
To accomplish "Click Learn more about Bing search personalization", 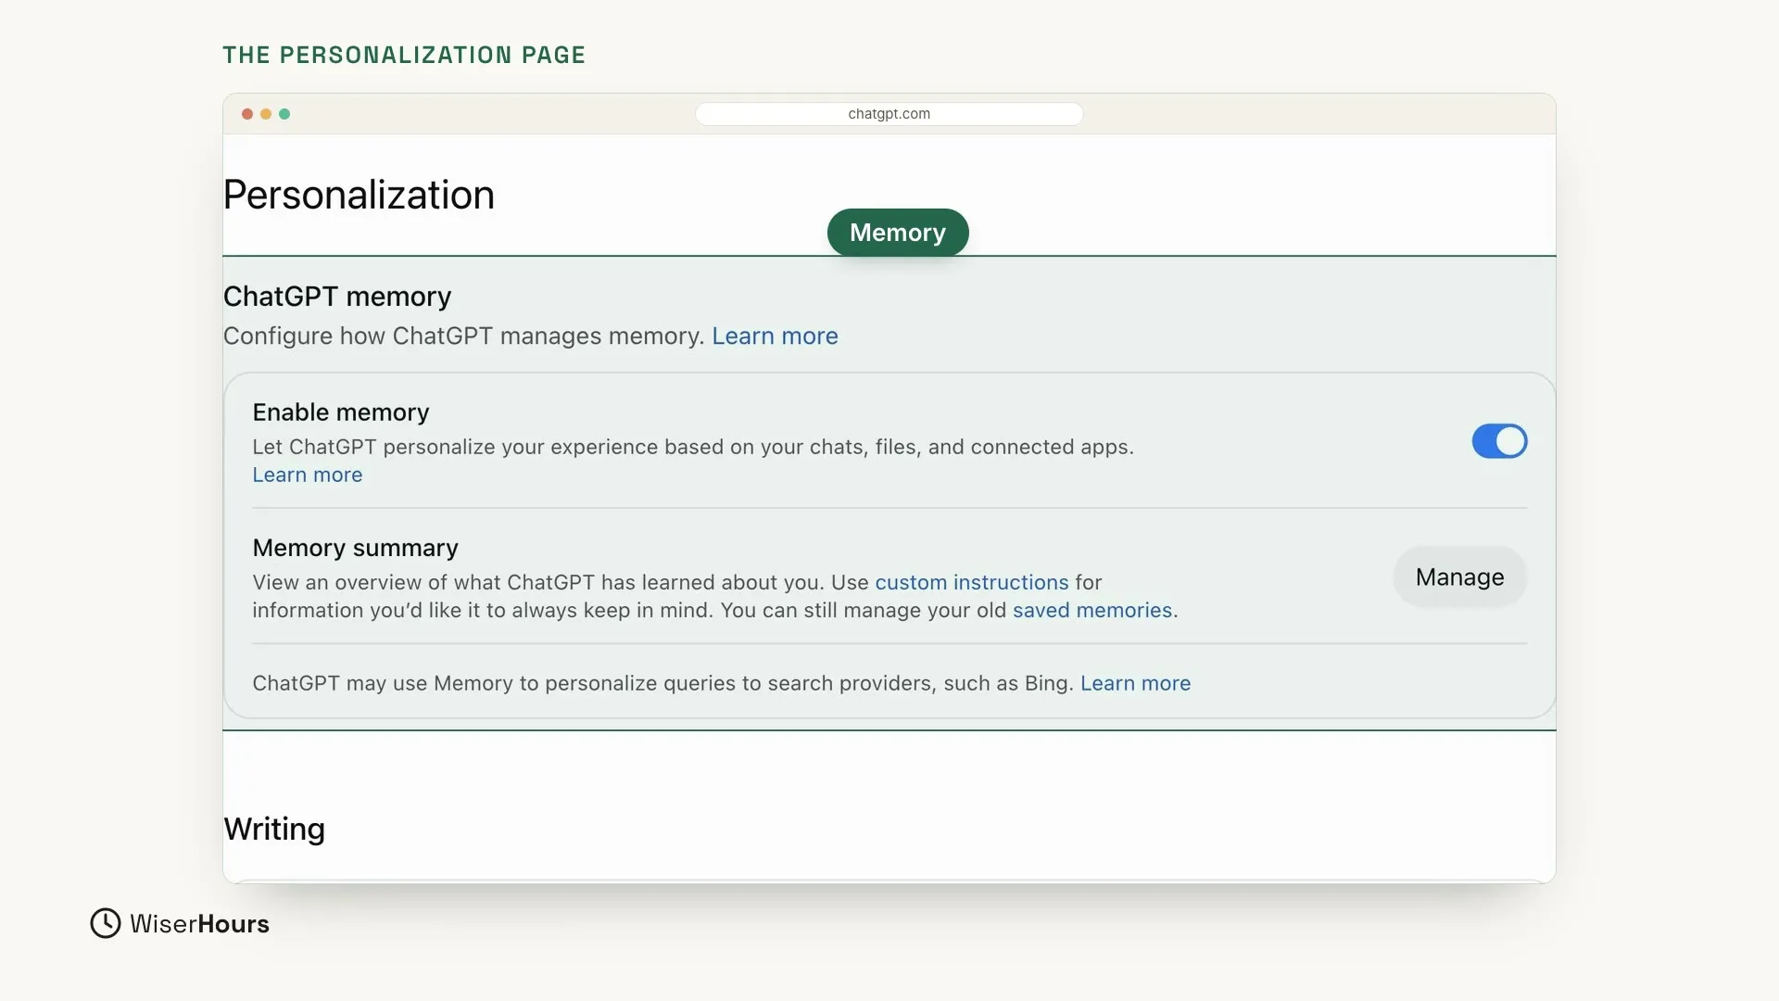I will [x=1135, y=683].
